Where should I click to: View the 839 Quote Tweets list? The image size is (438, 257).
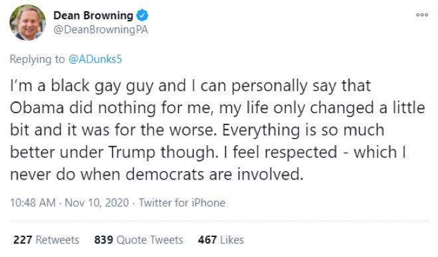pos(138,240)
